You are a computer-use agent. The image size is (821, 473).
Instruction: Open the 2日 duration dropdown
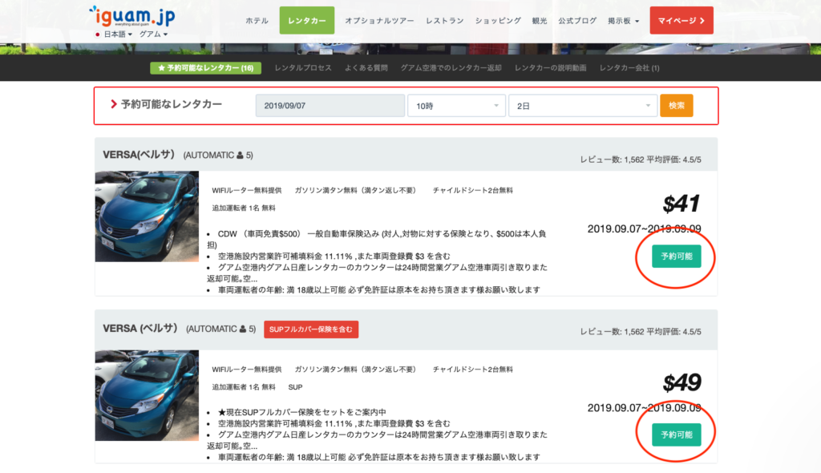click(x=583, y=106)
